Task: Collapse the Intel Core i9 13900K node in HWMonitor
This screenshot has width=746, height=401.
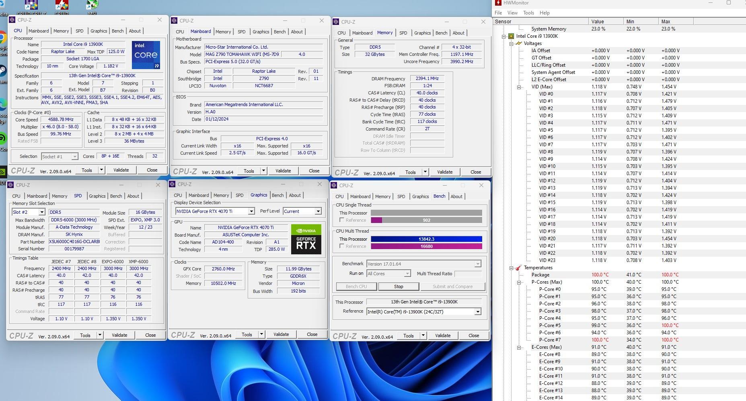Action: (503, 36)
